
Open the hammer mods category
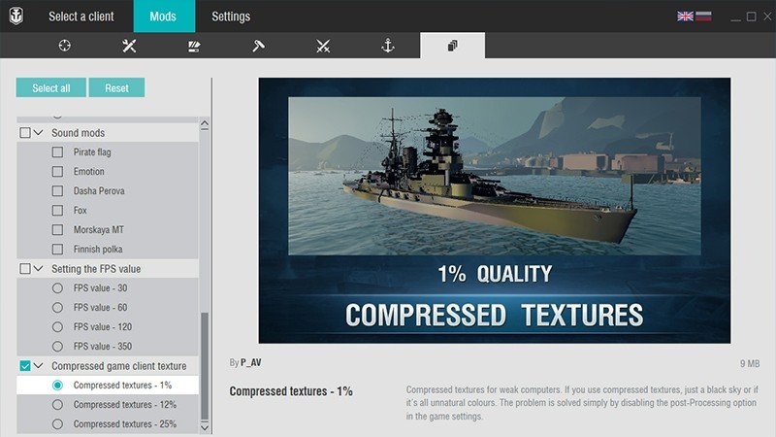click(259, 46)
